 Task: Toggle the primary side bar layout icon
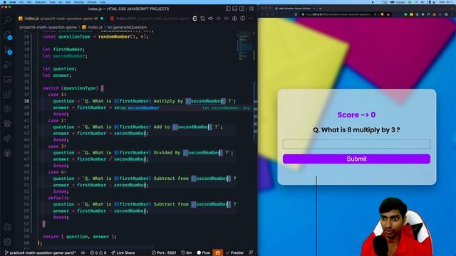click(228, 9)
